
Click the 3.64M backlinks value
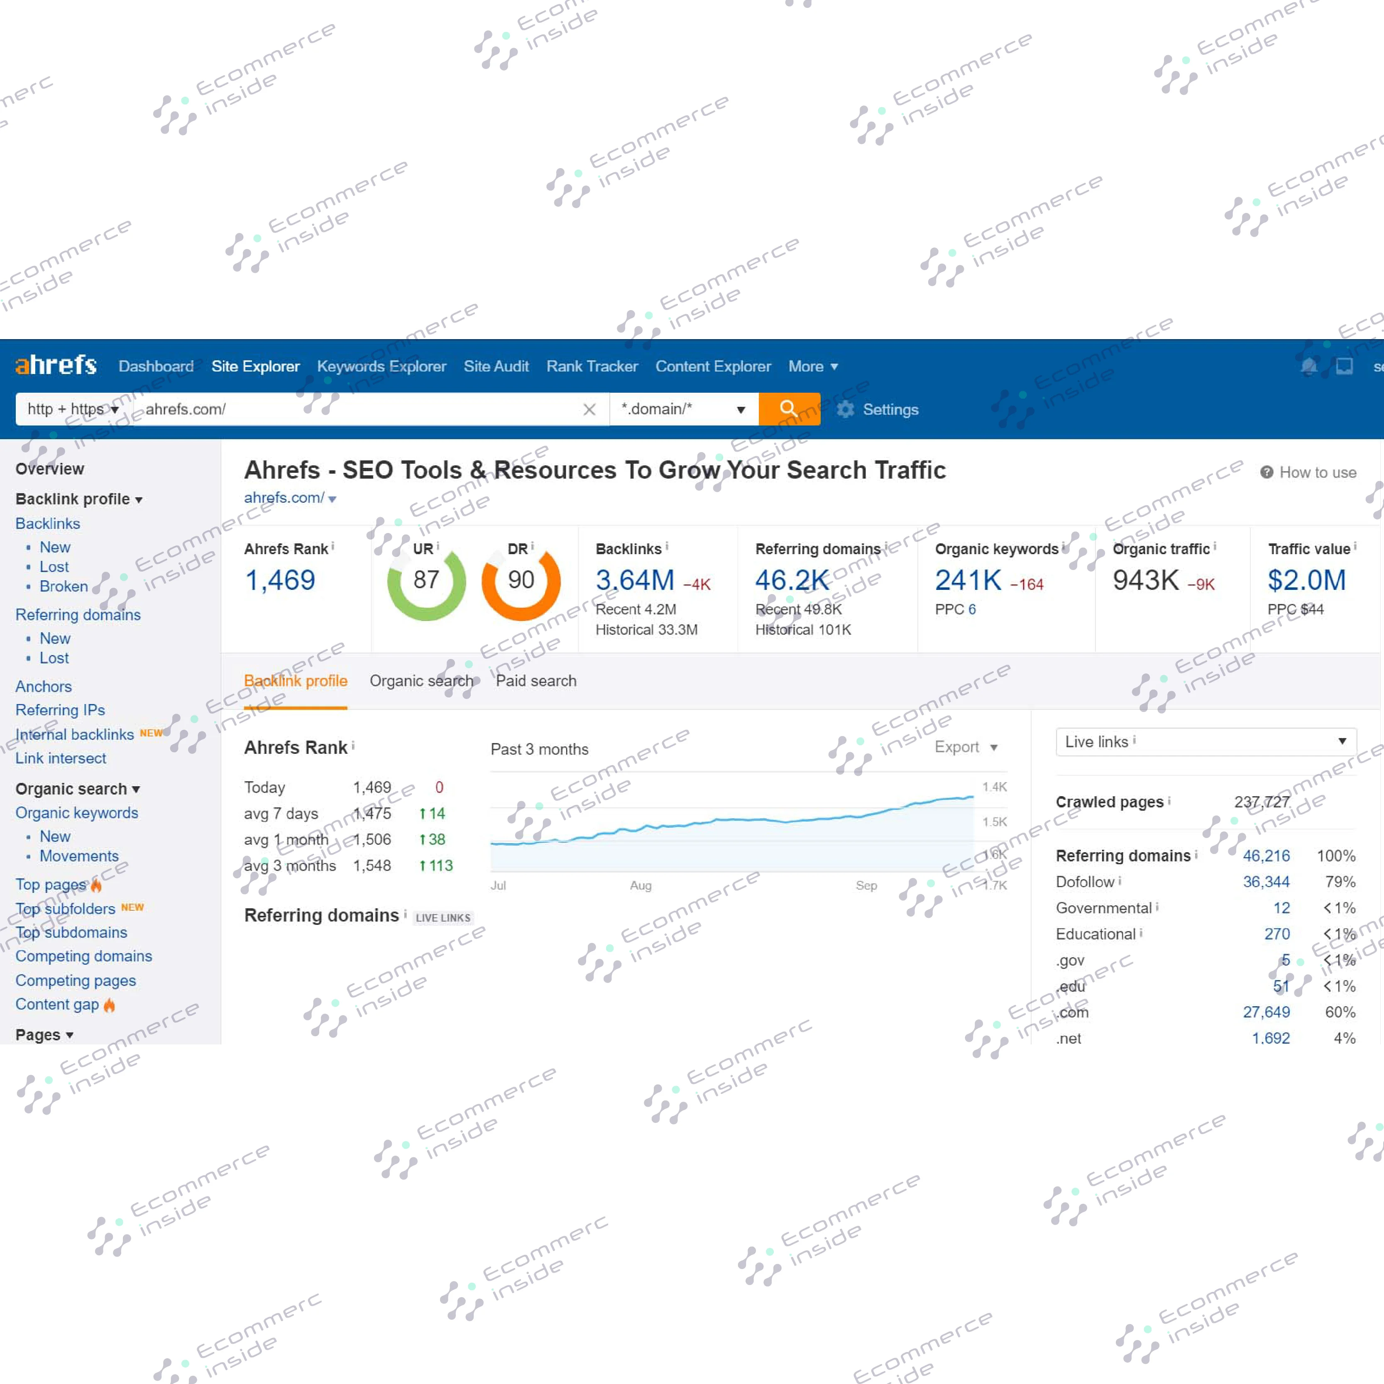point(635,580)
